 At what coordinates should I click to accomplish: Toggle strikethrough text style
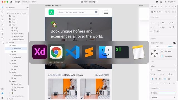[x=174, y=83]
